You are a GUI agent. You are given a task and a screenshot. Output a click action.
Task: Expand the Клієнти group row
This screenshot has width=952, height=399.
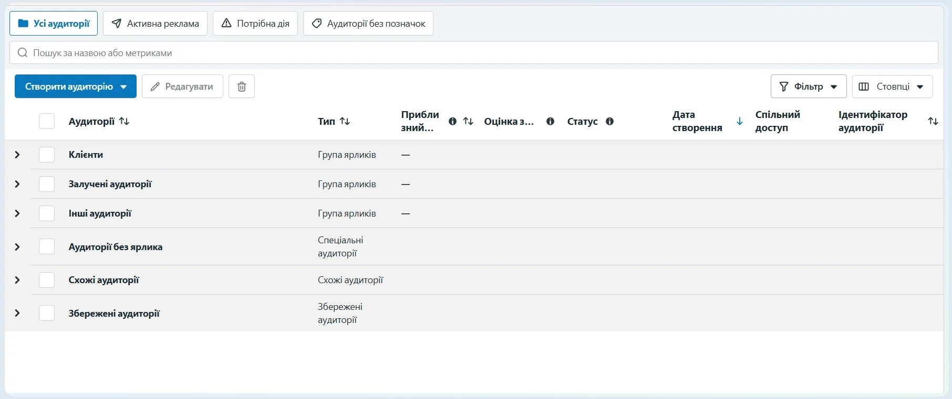coord(17,155)
